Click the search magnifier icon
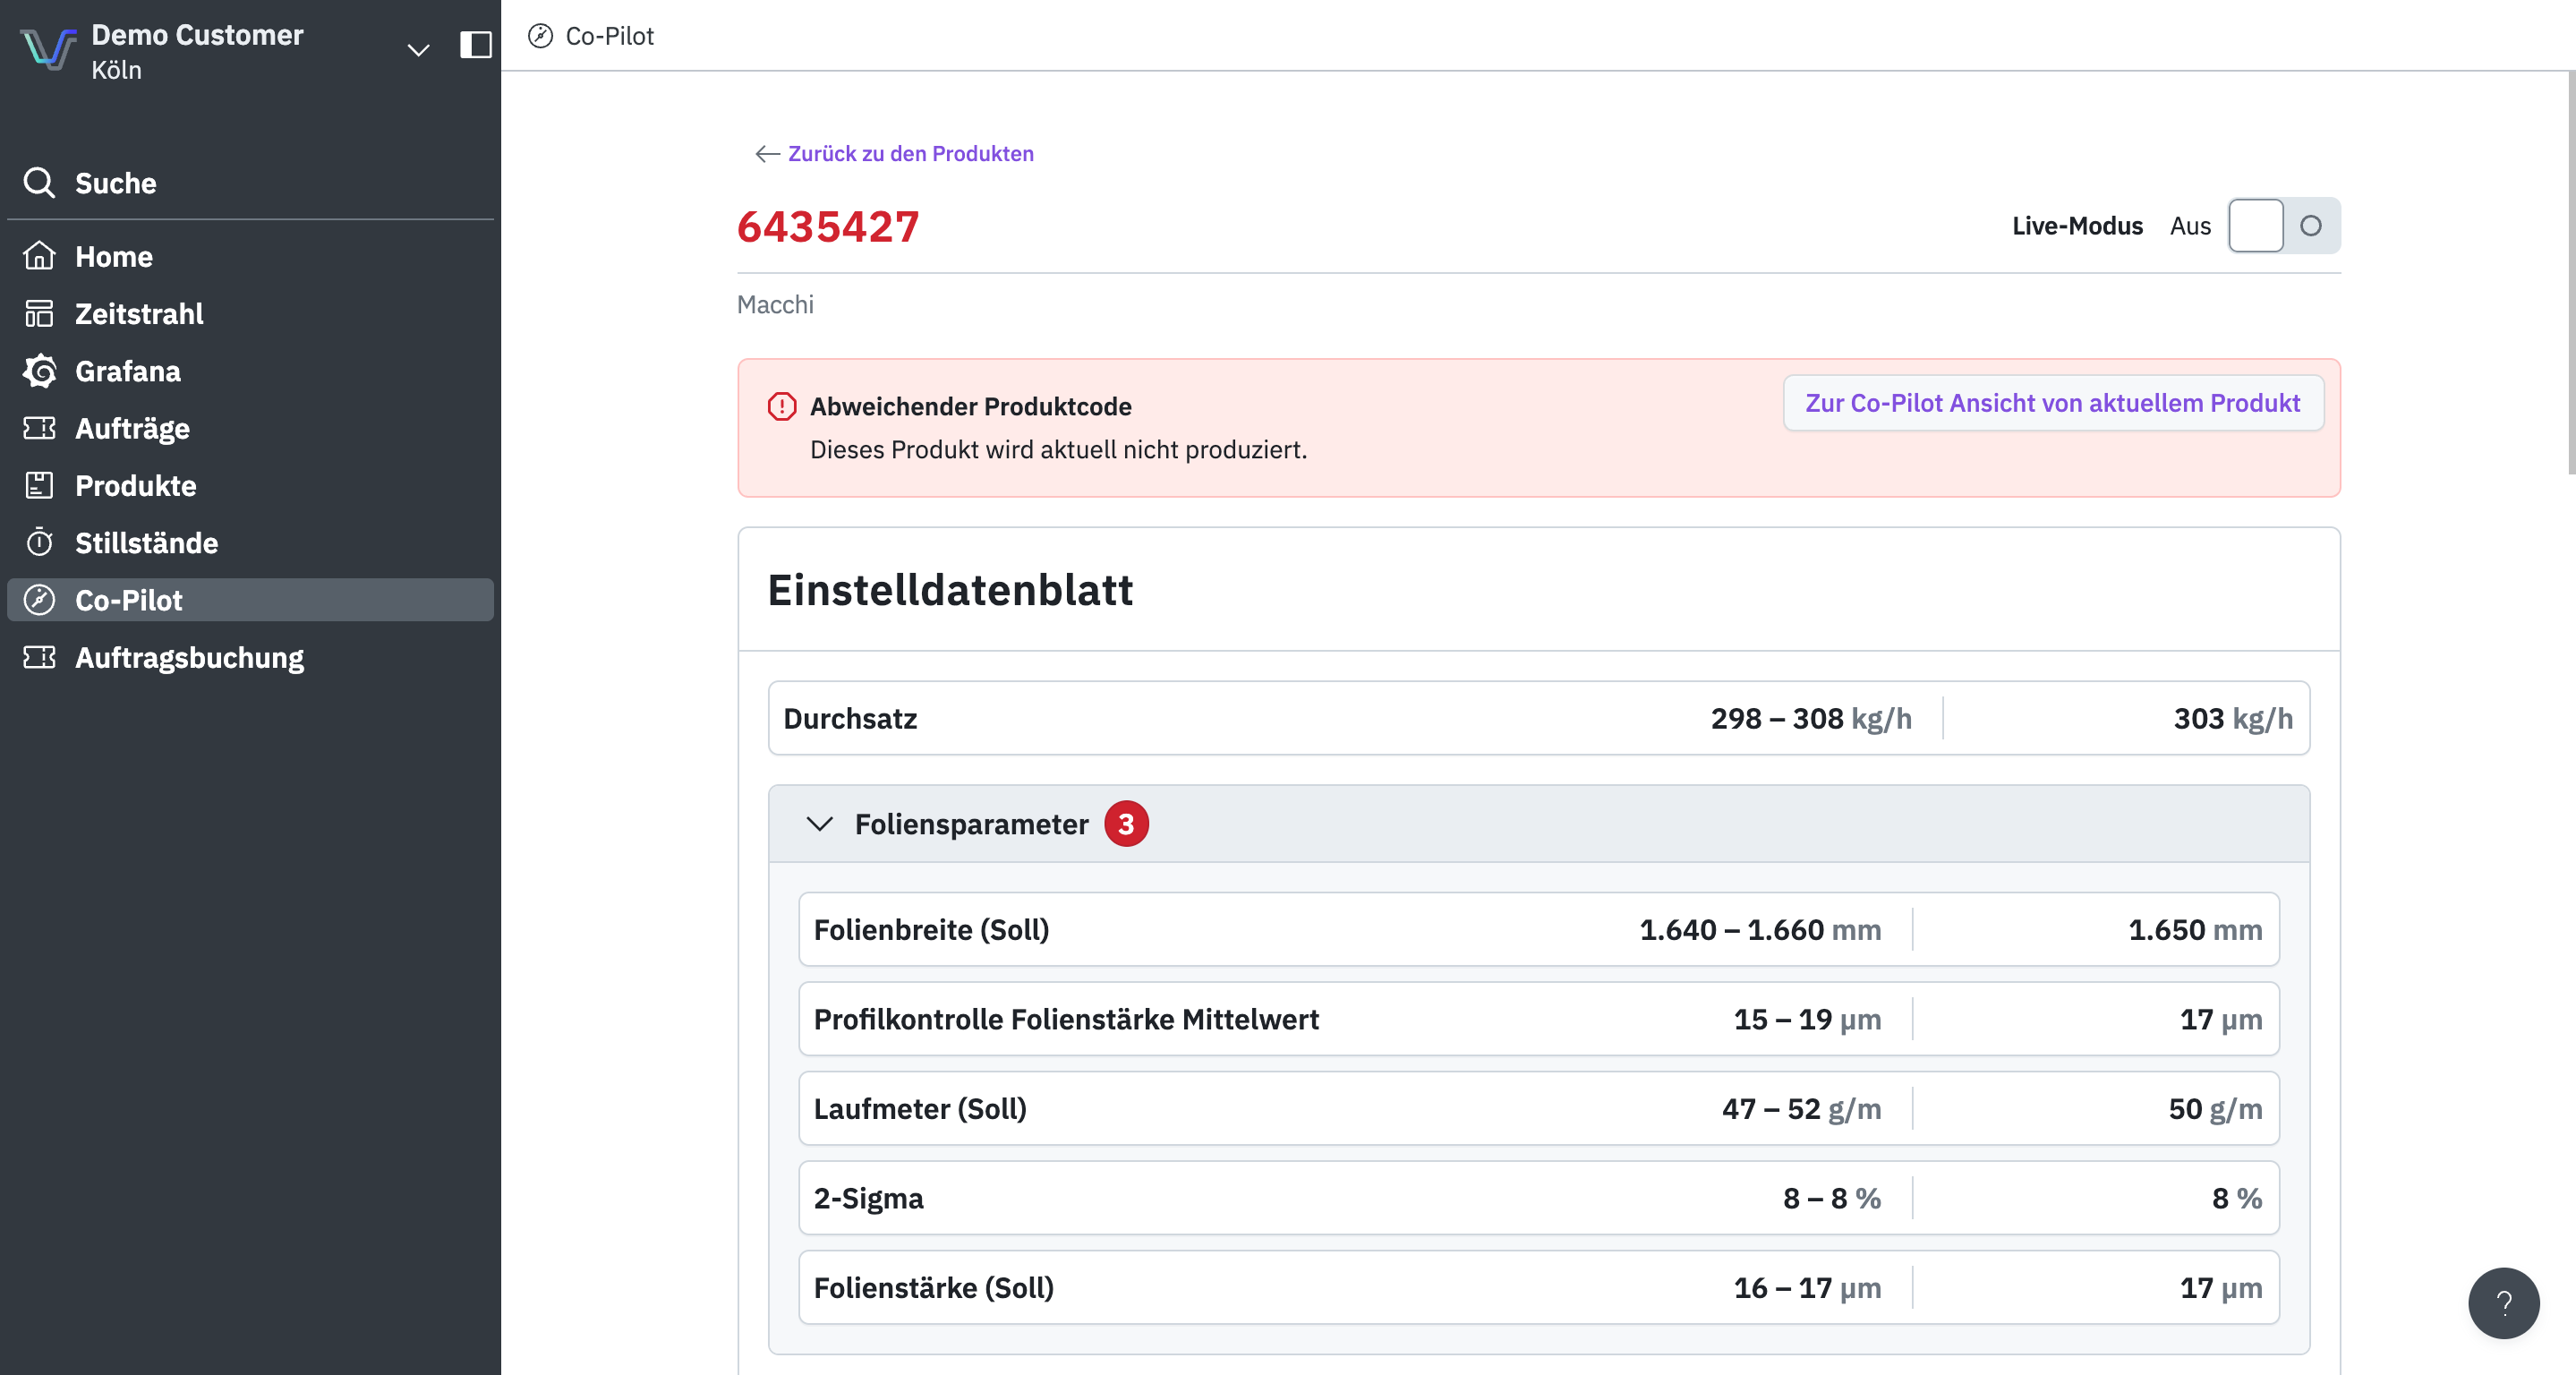 click(39, 183)
